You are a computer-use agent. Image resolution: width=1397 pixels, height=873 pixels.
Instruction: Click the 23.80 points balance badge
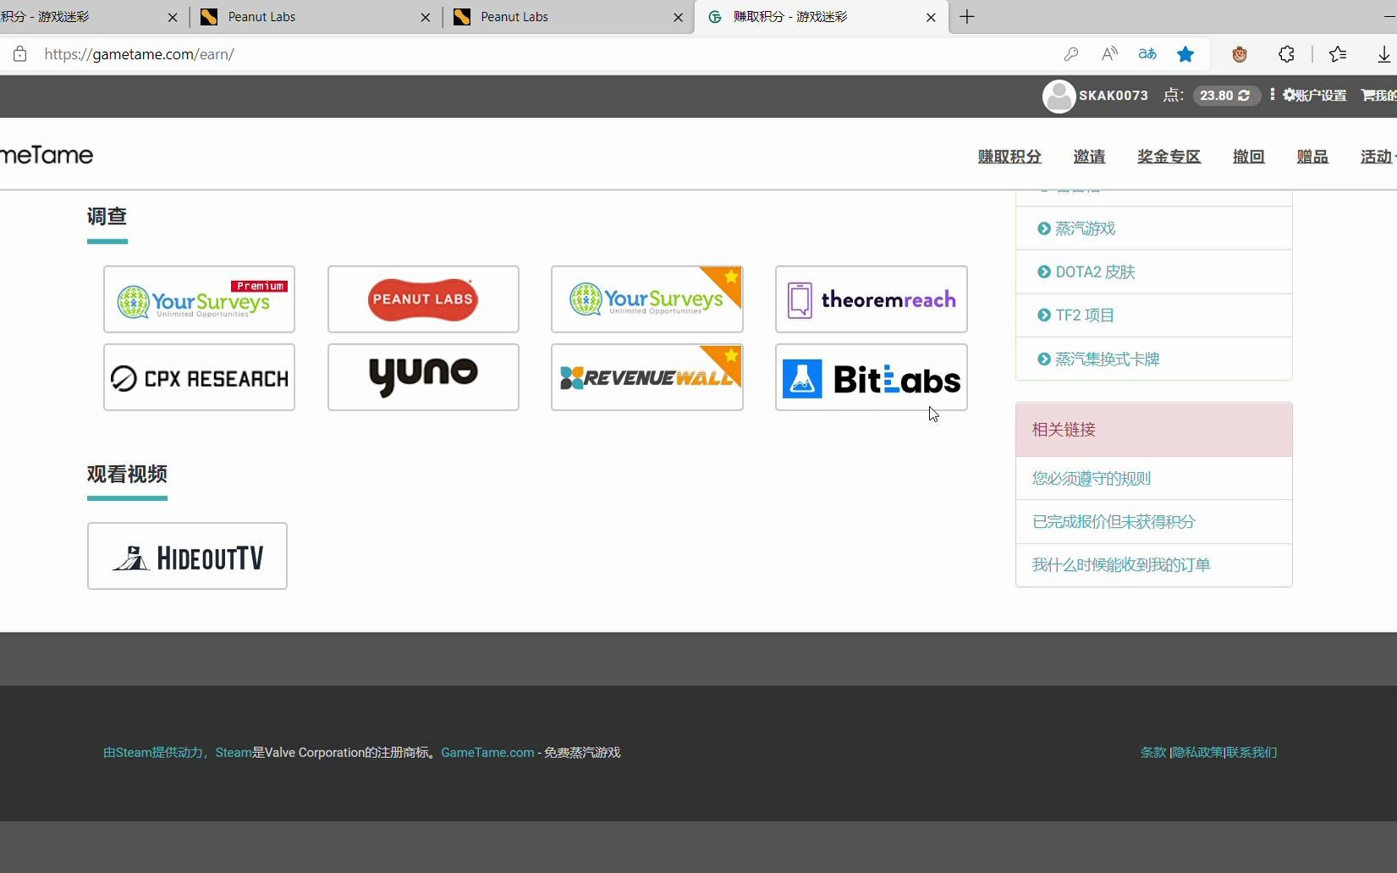tap(1225, 96)
